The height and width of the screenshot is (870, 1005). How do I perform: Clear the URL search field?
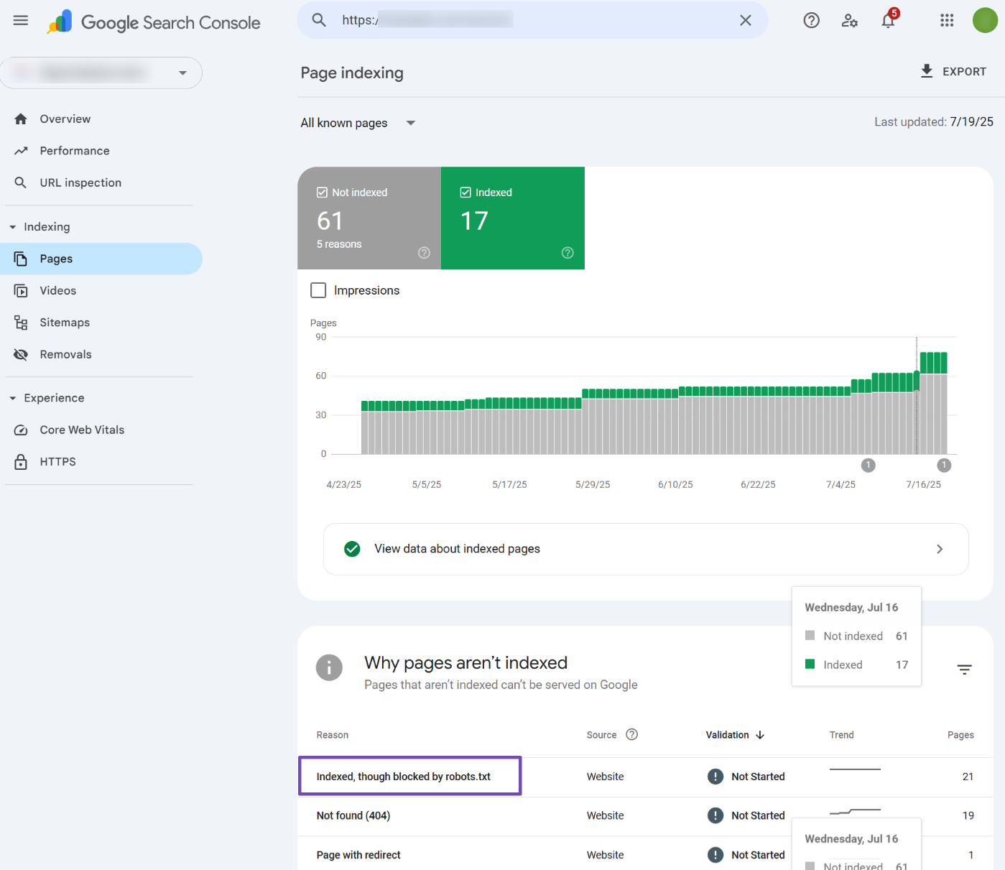tap(746, 20)
